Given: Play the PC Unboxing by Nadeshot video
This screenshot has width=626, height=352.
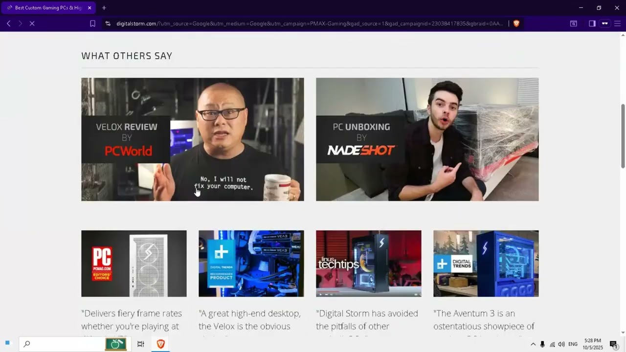Looking at the screenshot, I should tap(427, 139).
